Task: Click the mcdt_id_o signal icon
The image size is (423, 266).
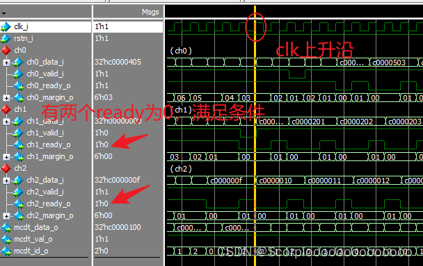Action: [x=6, y=251]
